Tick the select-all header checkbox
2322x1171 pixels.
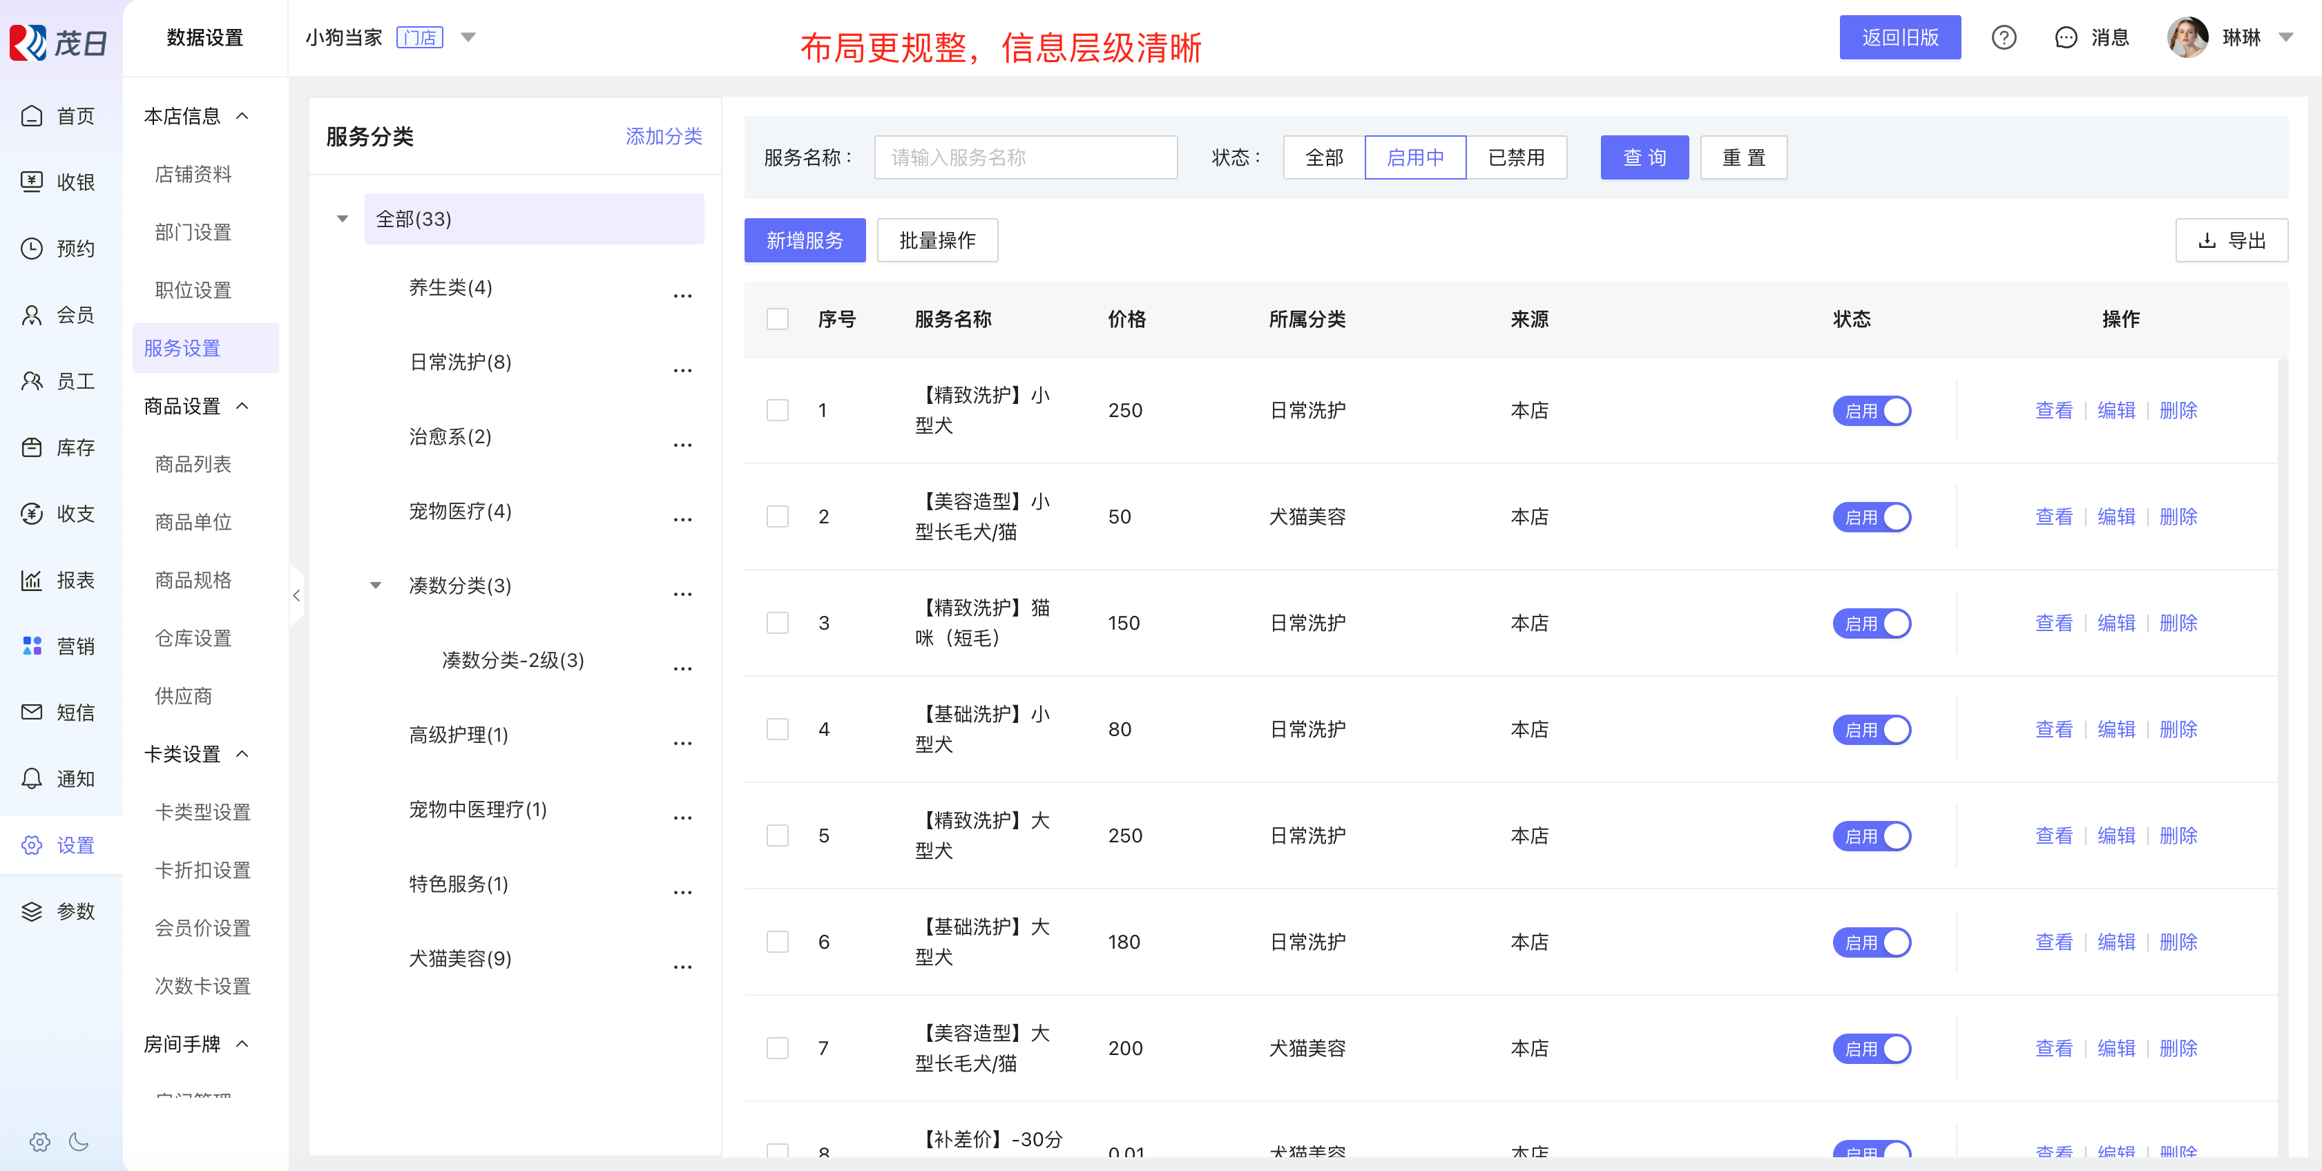pyautogui.click(x=777, y=319)
